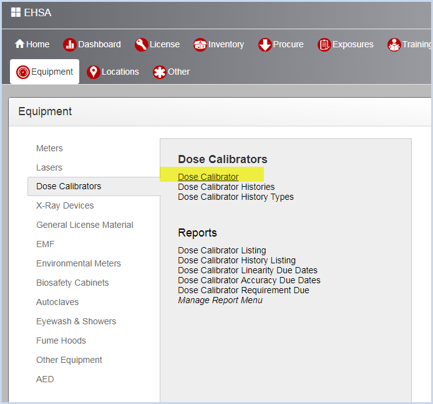Select AED category

click(45, 379)
